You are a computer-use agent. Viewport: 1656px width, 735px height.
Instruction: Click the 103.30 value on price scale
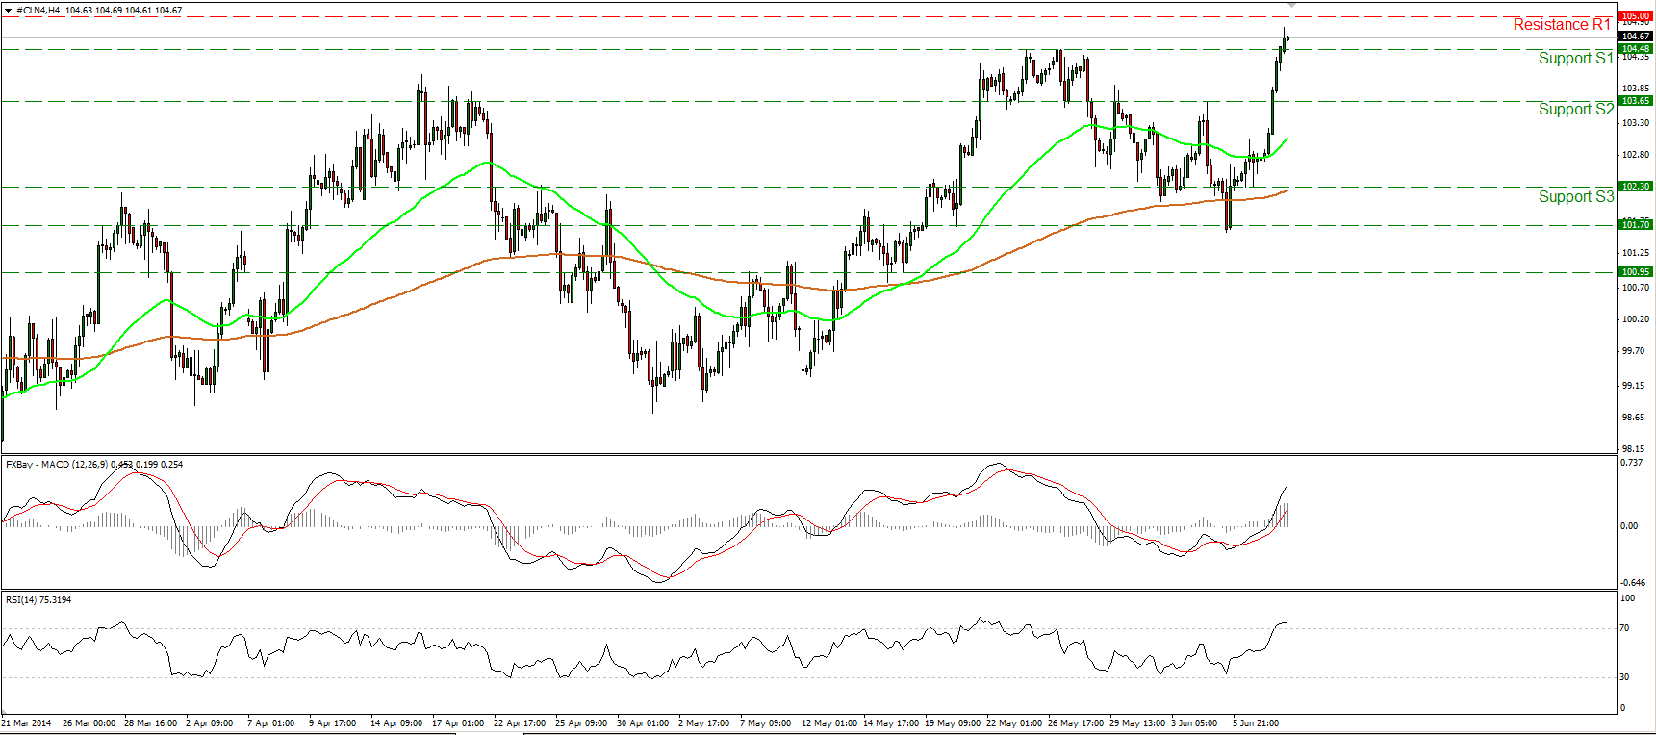[1635, 123]
